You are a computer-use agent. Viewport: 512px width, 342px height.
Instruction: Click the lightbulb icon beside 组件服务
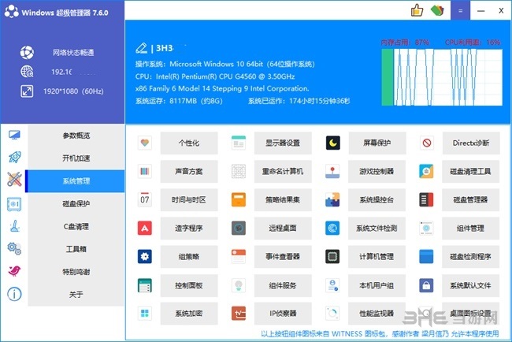pos(239,285)
